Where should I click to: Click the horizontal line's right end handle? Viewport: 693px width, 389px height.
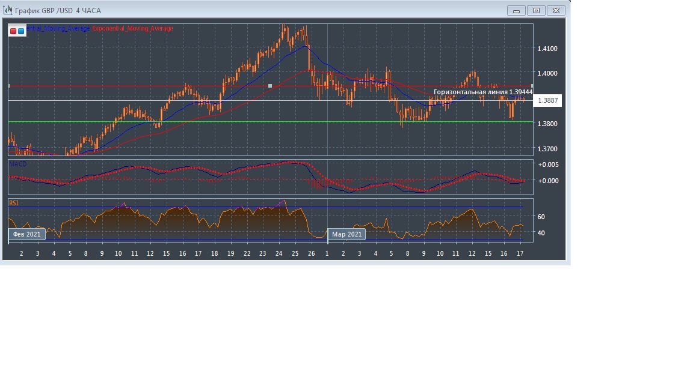pyautogui.click(x=532, y=86)
